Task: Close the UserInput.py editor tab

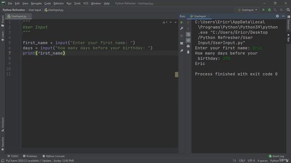Action: (29, 16)
